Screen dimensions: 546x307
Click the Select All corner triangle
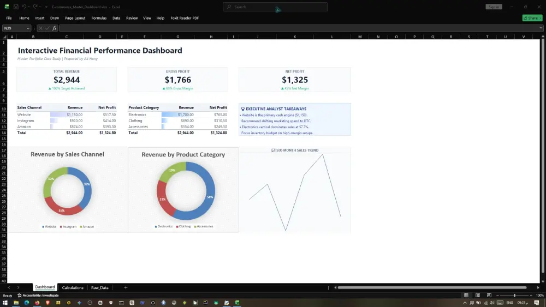click(x=4, y=37)
